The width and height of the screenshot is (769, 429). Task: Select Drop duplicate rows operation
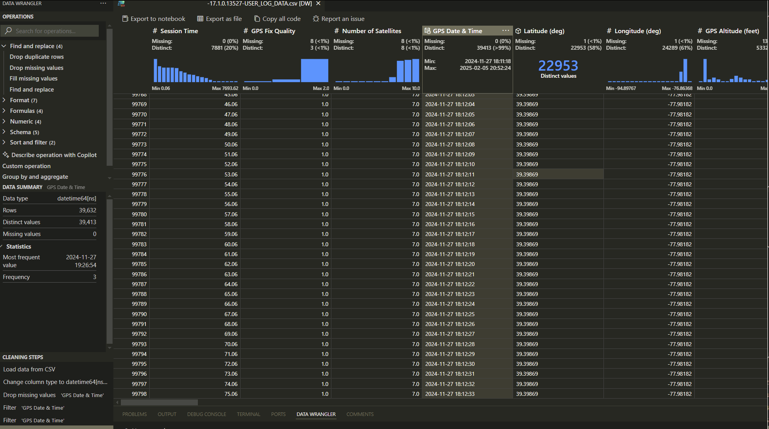pos(37,57)
